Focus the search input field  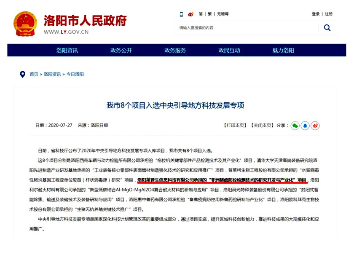point(247,28)
